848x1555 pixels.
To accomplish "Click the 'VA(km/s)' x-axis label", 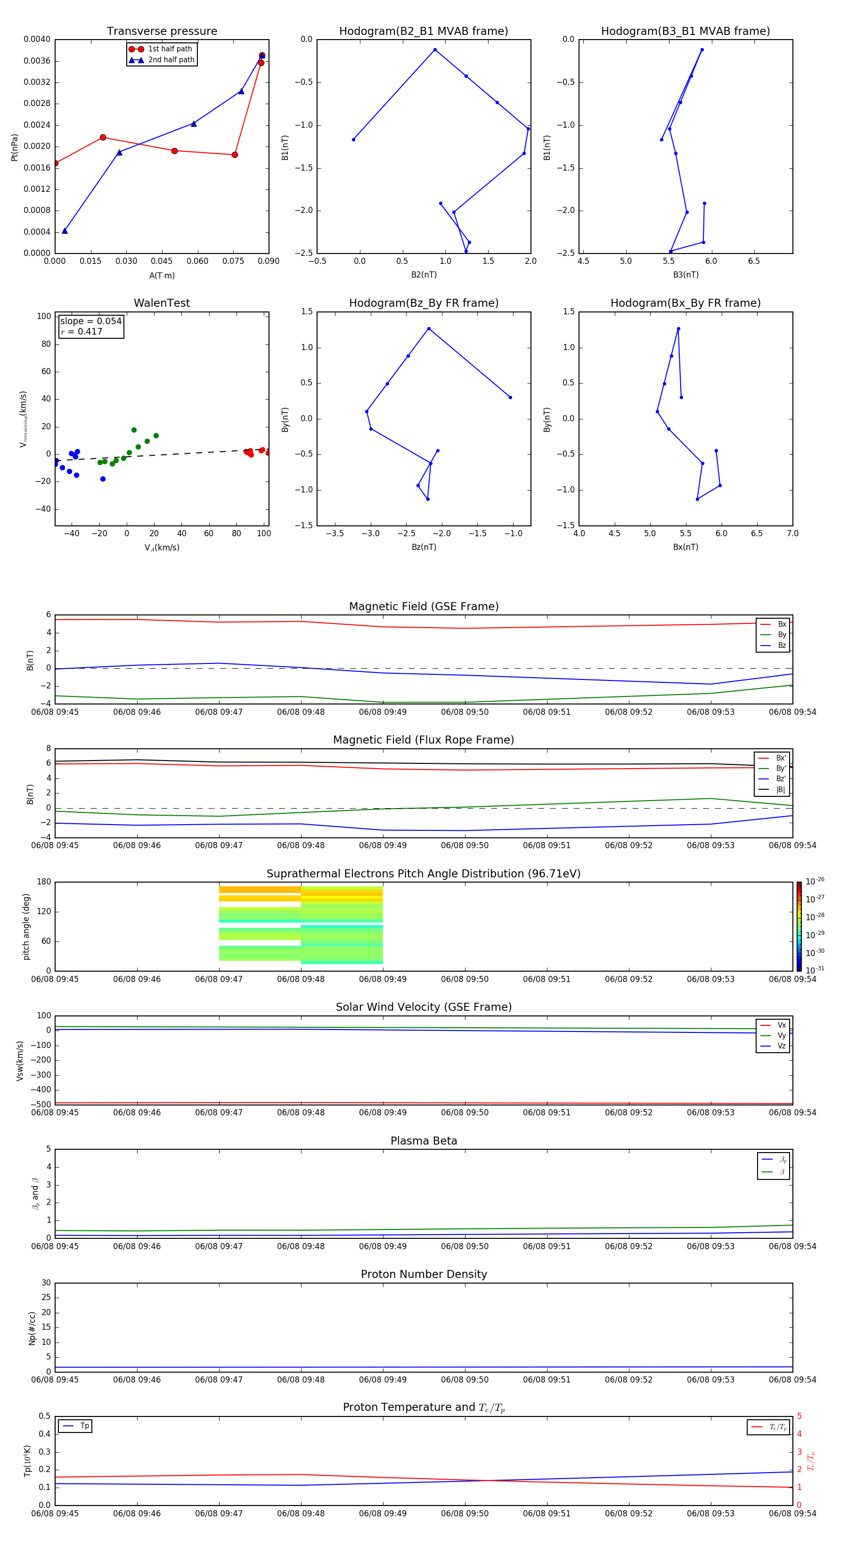I will (162, 548).
